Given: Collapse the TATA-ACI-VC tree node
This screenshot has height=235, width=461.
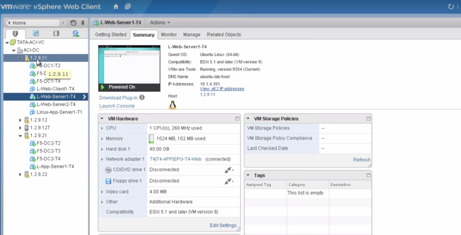Looking at the screenshot, I should click(7, 43).
